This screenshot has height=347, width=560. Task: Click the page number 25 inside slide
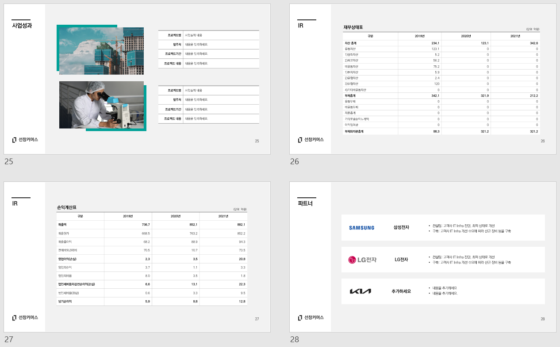coord(257,141)
